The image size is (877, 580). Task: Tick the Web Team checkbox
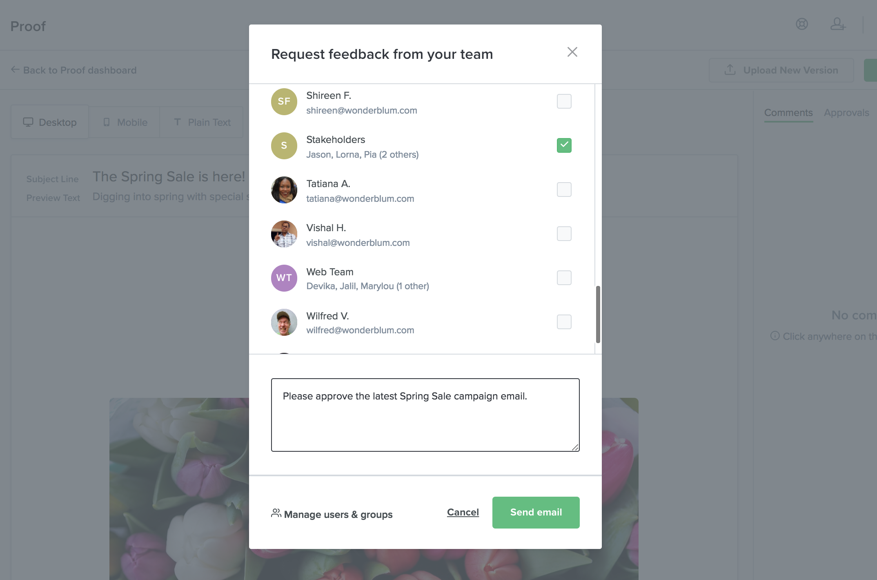click(x=564, y=278)
